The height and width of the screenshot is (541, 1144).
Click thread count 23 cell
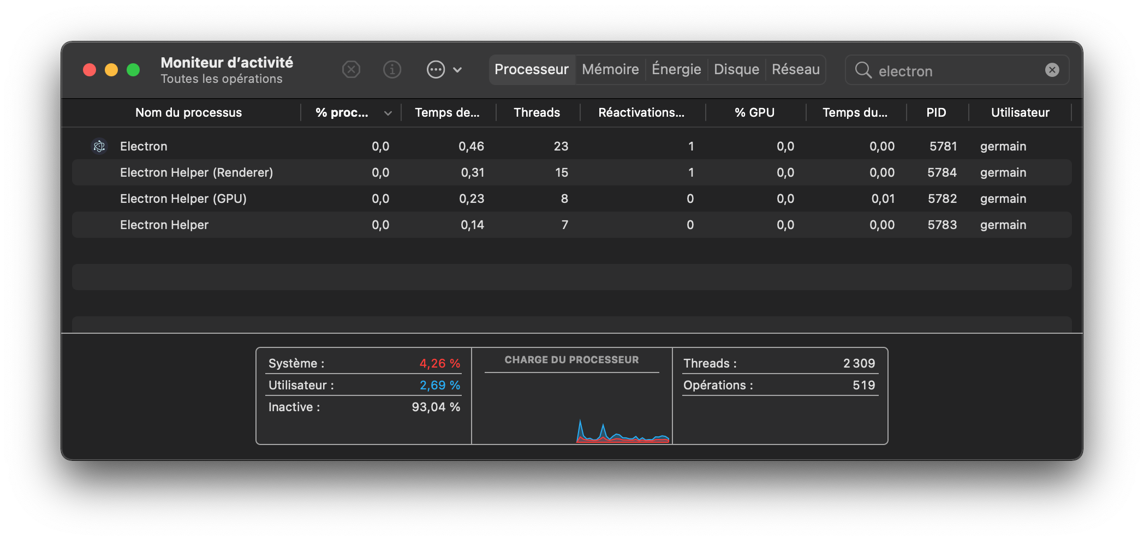tap(561, 146)
